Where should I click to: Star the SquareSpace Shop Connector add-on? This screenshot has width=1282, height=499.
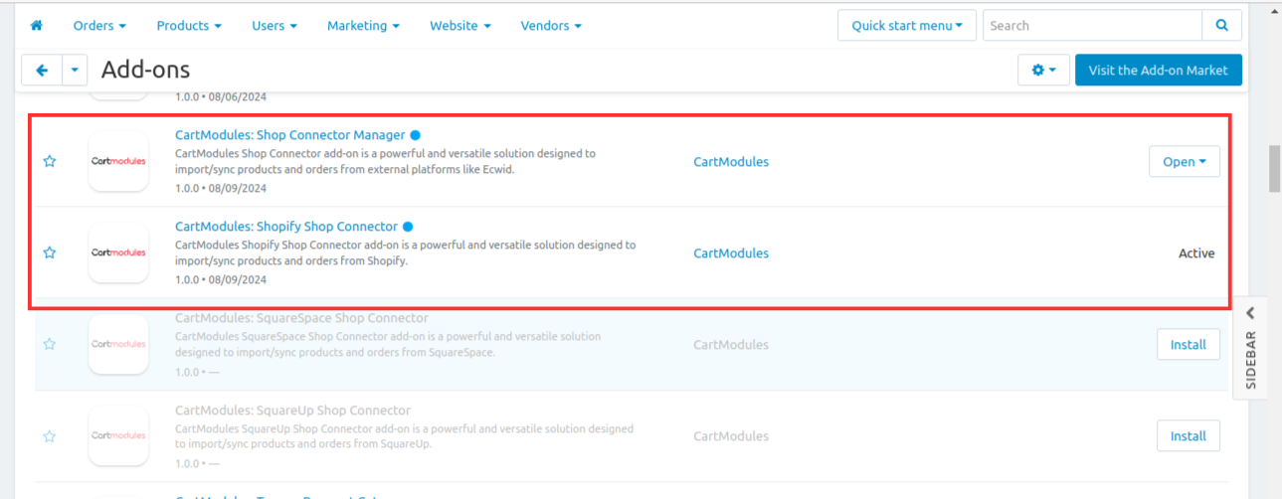pos(50,344)
